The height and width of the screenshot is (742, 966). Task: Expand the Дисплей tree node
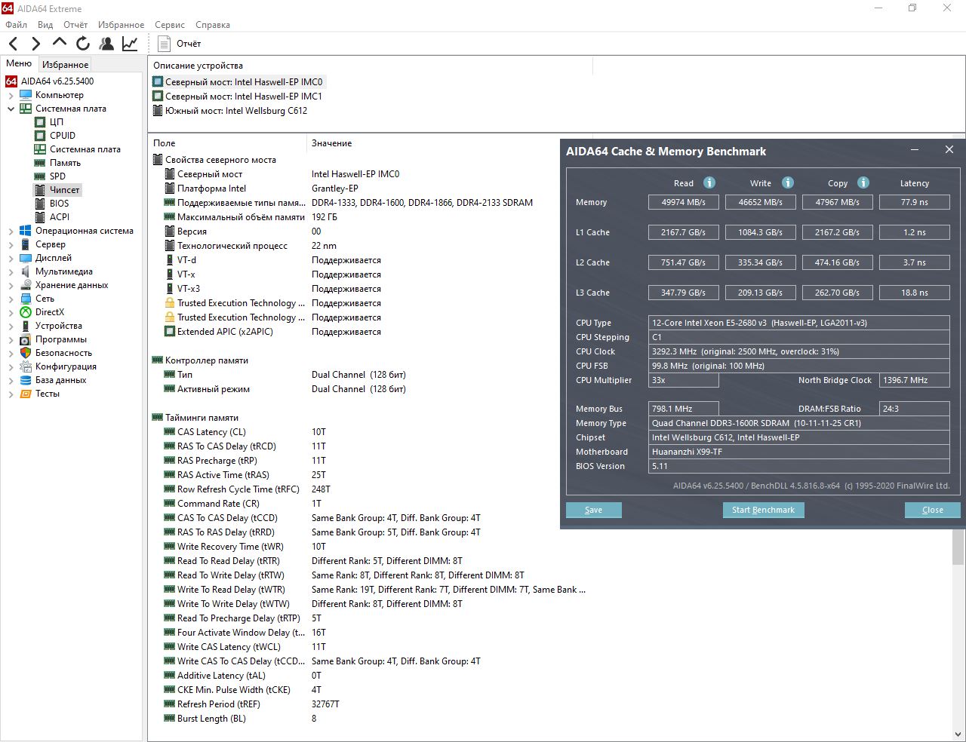pos(11,258)
